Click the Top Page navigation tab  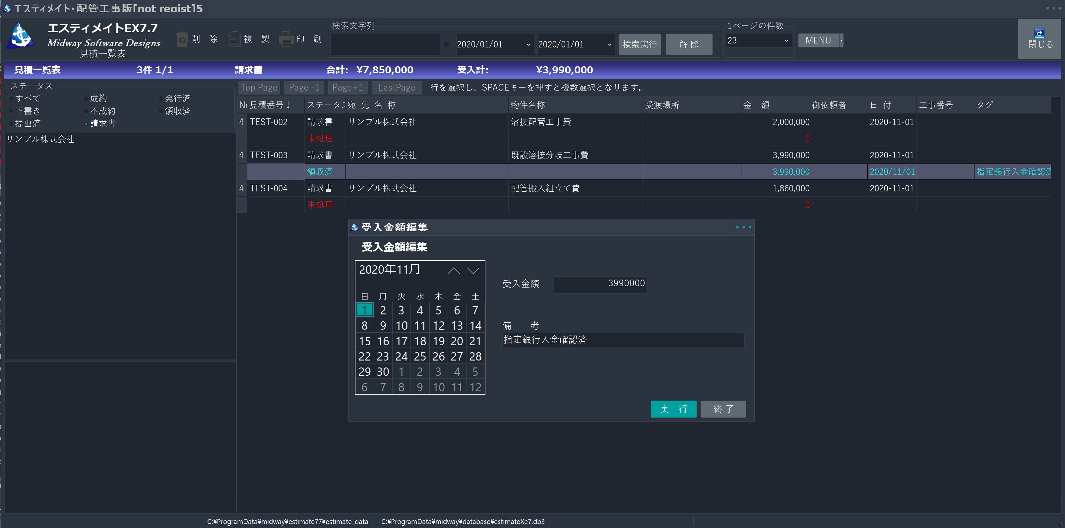point(259,88)
